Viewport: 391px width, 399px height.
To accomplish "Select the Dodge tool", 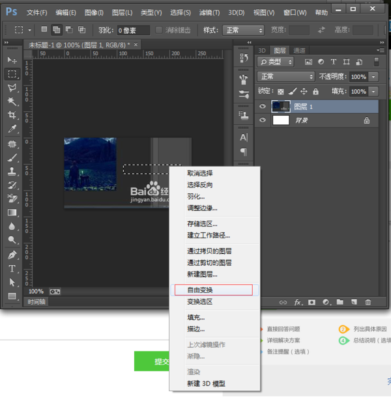I will [x=12, y=240].
